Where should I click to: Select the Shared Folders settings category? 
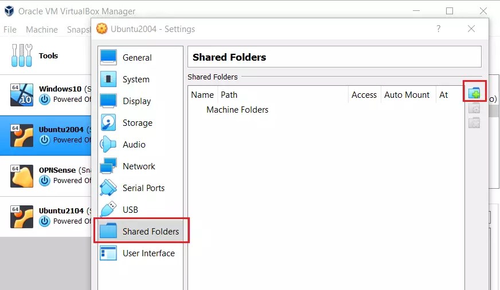pyautogui.click(x=140, y=231)
